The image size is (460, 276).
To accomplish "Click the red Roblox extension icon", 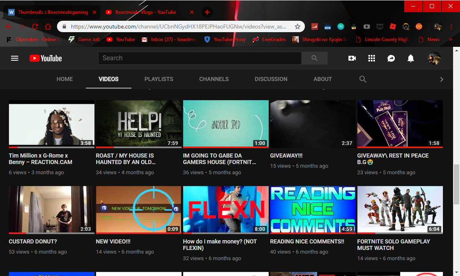I will coord(393,27).
